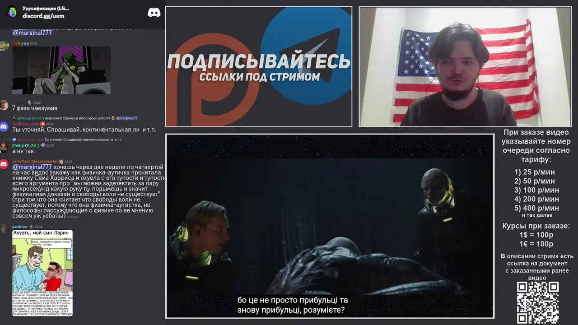Click Busty's profile avatar
This screenshot has height=325, width=578.
point(4,46)
